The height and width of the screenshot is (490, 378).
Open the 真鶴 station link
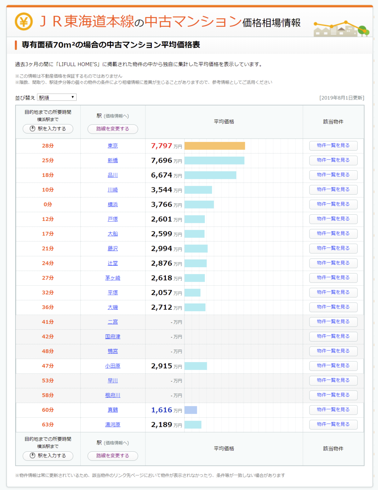113,410
